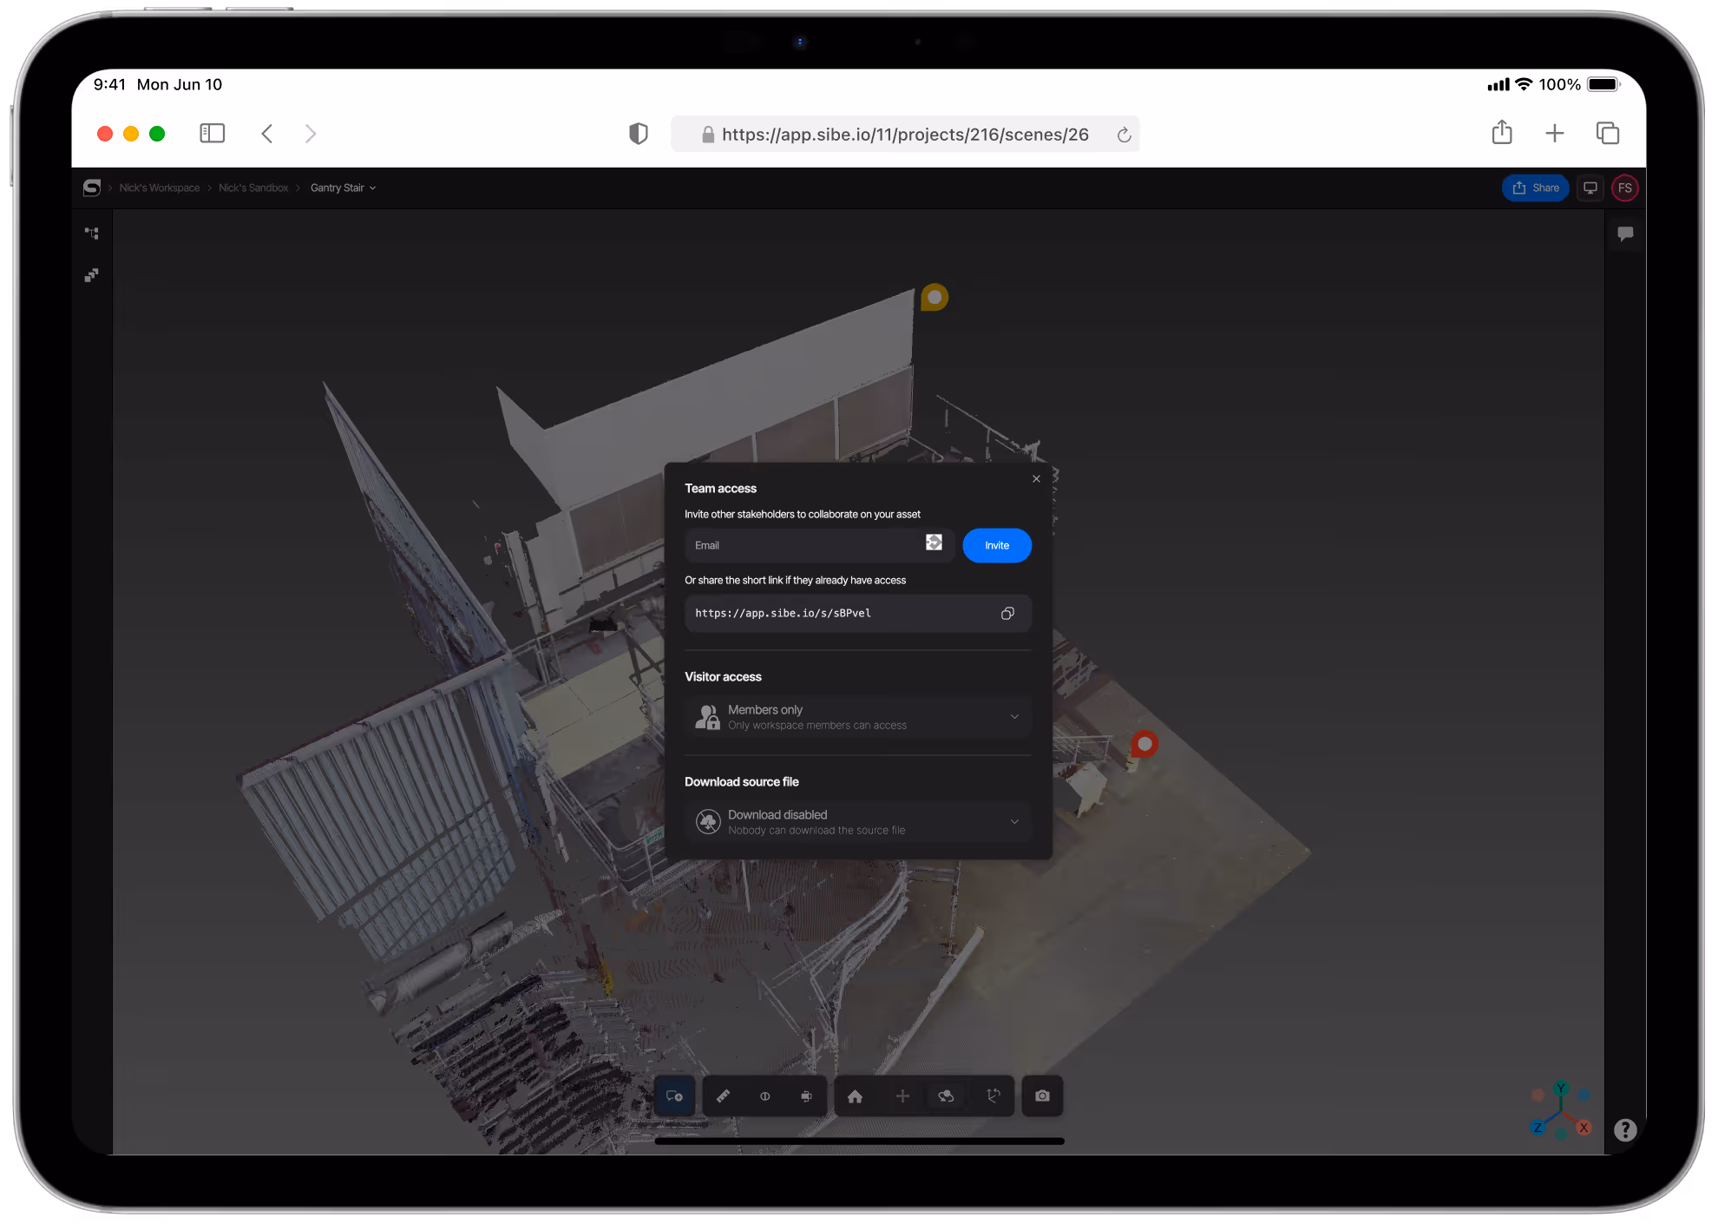Expand the Members only visitor access dropdown
The height and width of the screenshot is (1224, 1718).
pyautogui.click(x=858, y=717)
